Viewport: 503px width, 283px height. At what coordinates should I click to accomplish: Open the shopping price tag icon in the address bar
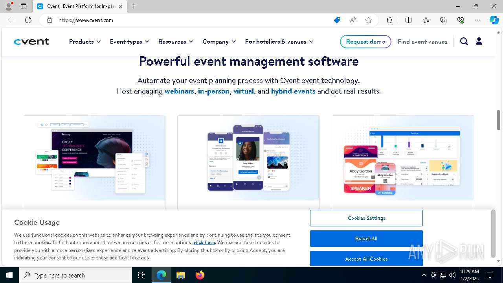click(x=337, y=20)
